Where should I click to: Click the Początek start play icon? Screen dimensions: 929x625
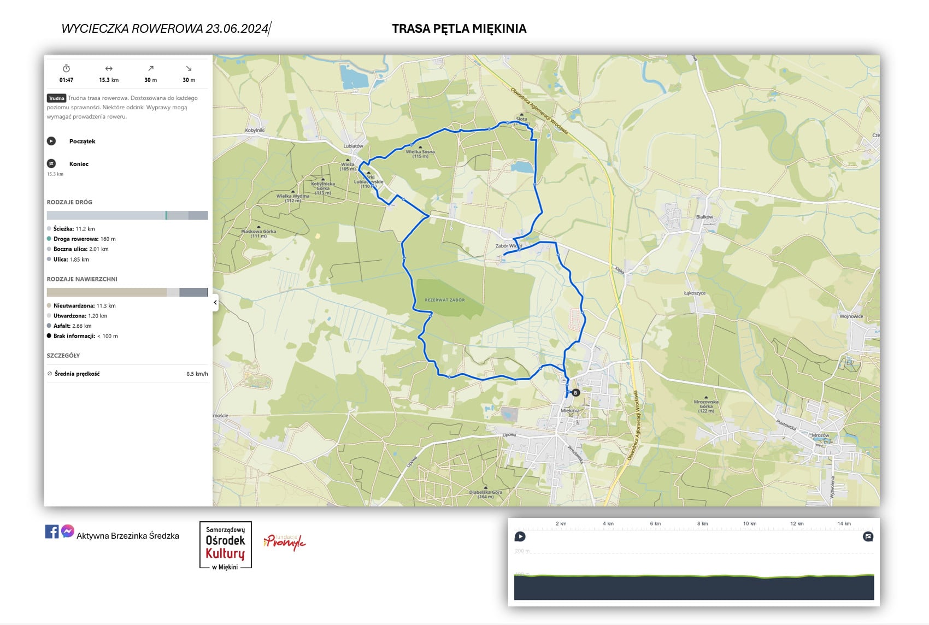[x=51, y=141]
